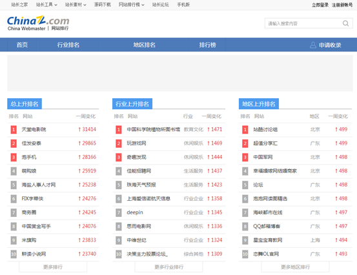The height and width of the screenshot is (275, 357).
Task: Select the 总上升排名 tab header
Action: click(25, 104)
